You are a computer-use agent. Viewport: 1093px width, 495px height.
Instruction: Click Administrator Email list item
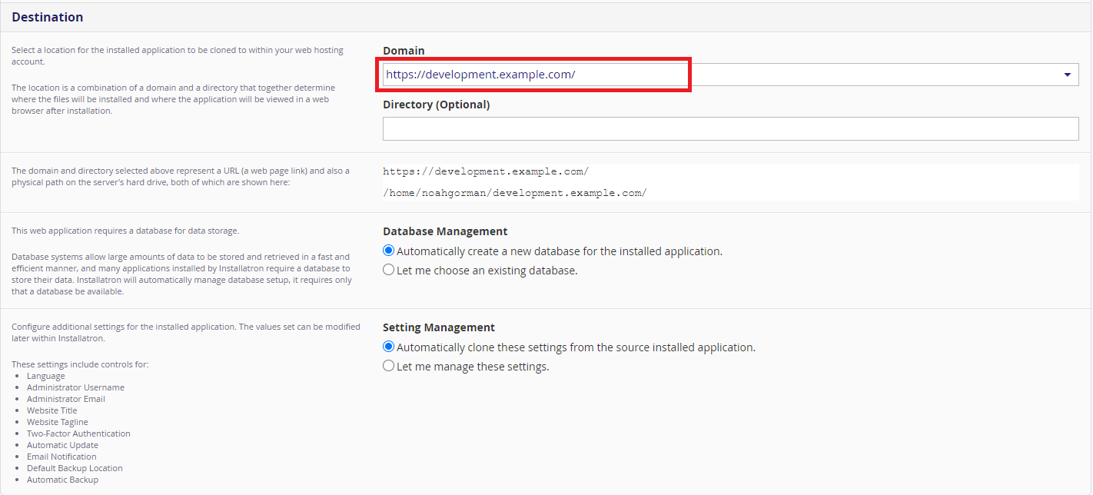click(x=66, y=399)
